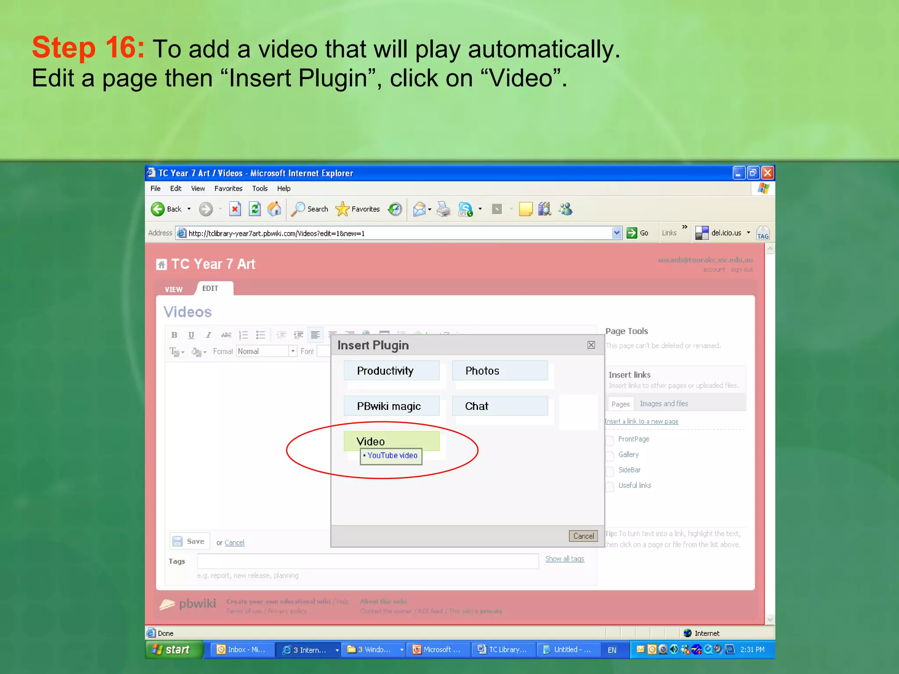Screen dimensions: 899x674
Task: Open the Back button history arrow
Action: pyautogui.click(x=189, y=209)
